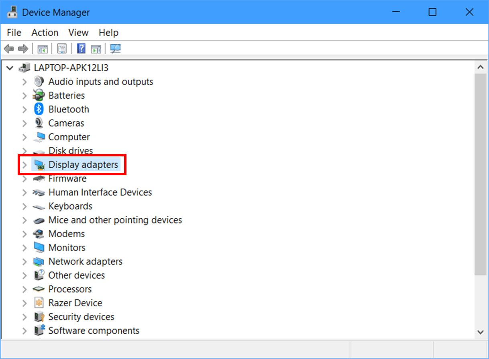Click the Back navigation arrow

pos(9,48)
